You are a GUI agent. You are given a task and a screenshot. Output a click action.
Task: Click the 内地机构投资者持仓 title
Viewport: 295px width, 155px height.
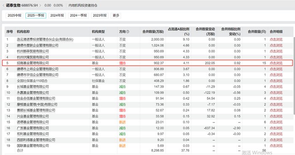[x=83, y=5]
